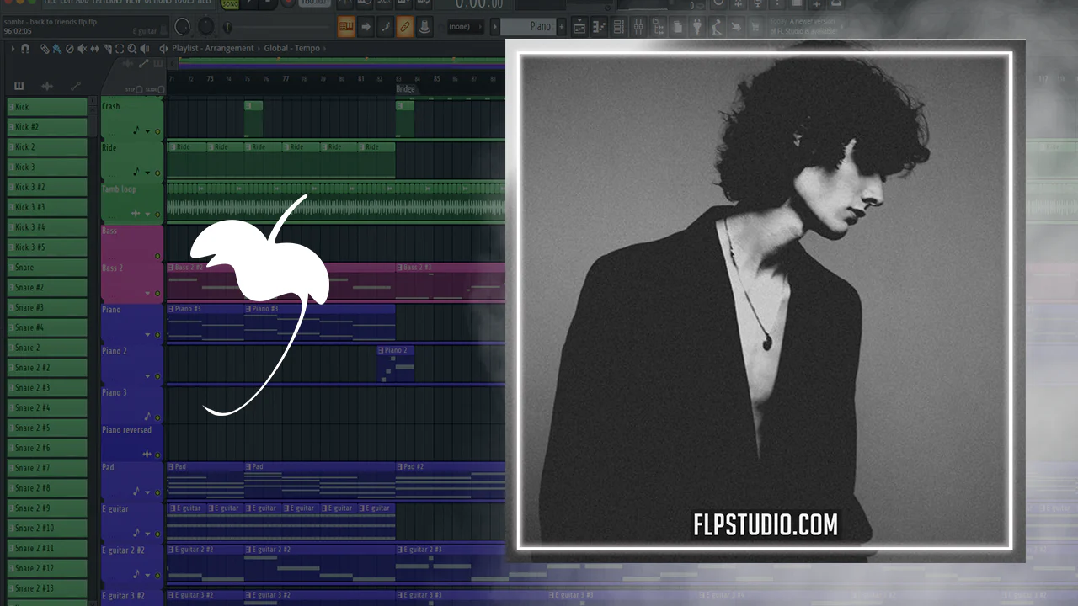Viewport: 1078px width, 606px height.
Task: Add a new pattern with the plus button
Action: click(562, 27)
